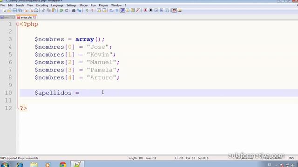The width and height of the screenshot is (298, 167).
Task: Run macro multiple times icon
Action: (x=162, y=10)
